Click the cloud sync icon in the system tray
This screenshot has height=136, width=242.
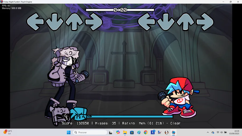click(x=213, y=132)
